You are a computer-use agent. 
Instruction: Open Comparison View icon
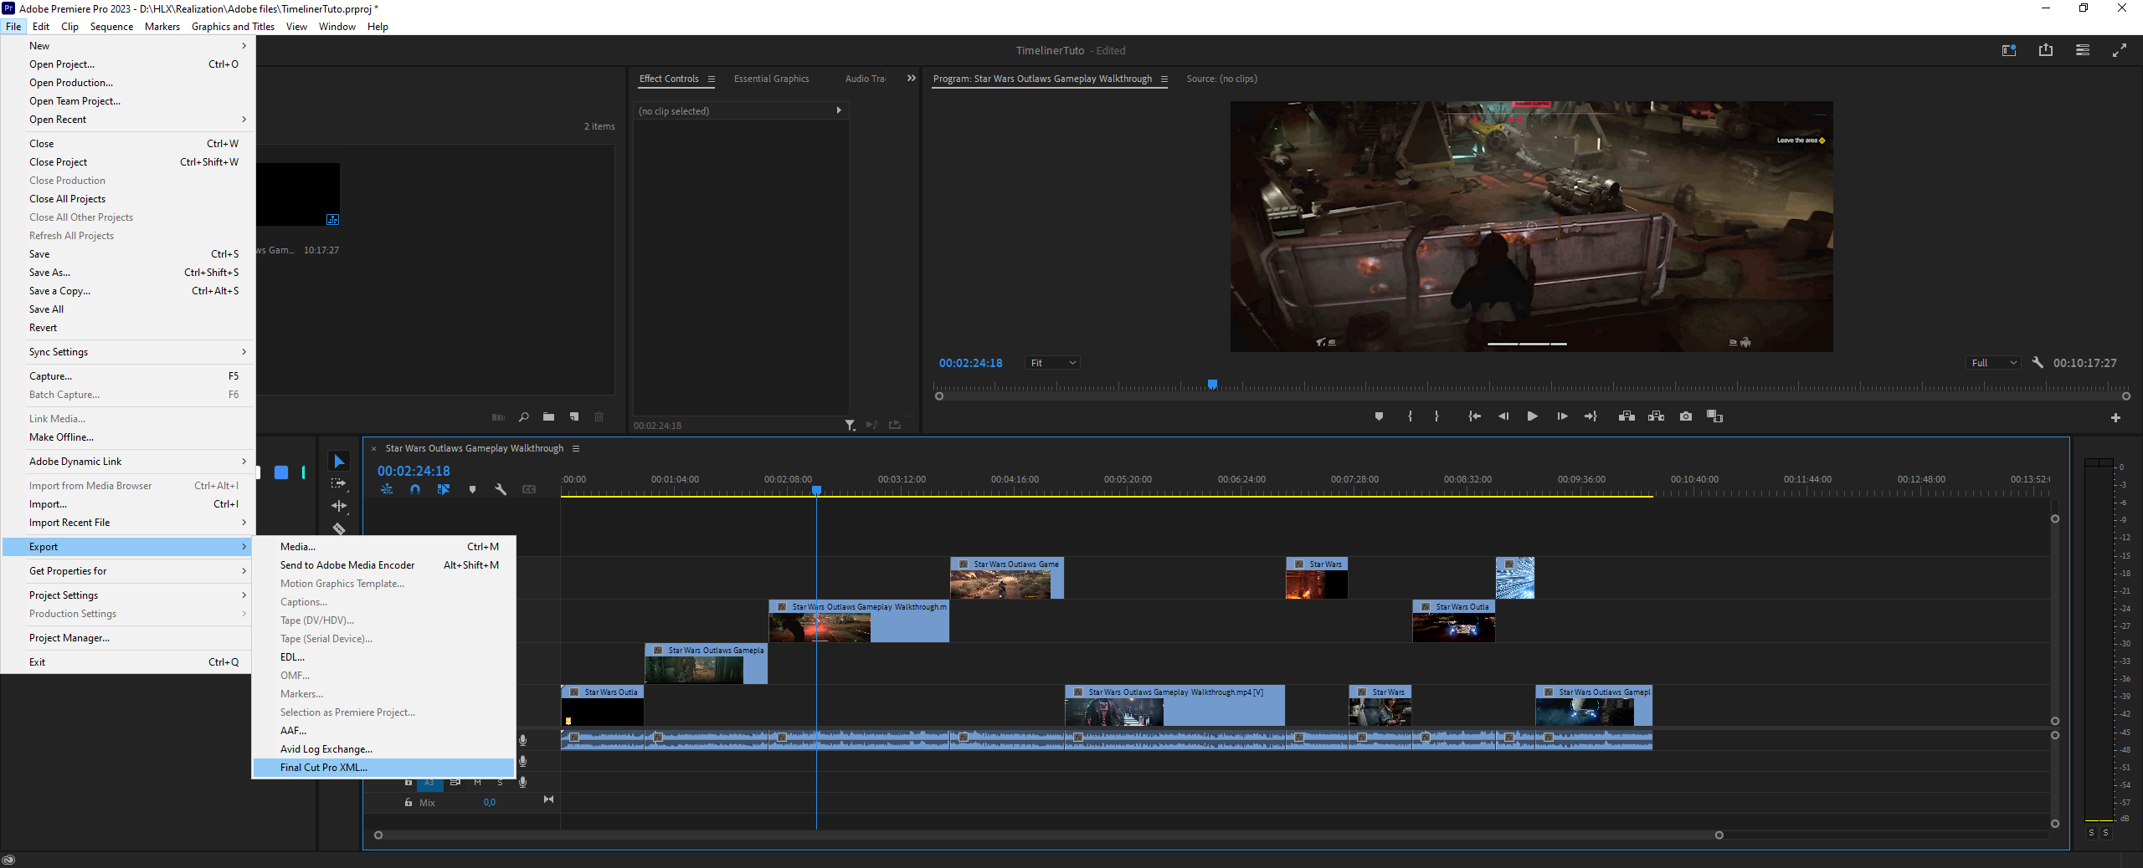tap(1714, 416)
